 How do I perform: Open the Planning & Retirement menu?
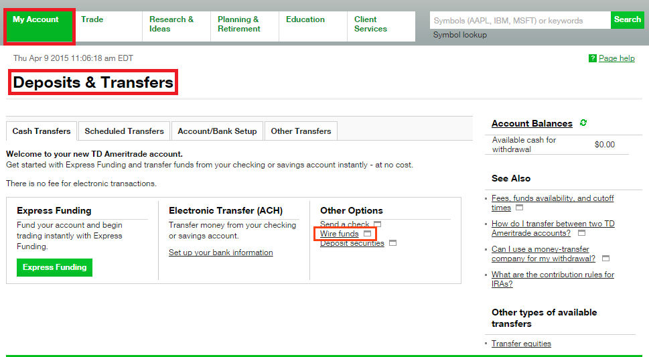click(244, 27)
